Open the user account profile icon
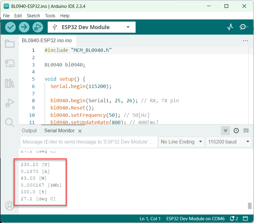The image size is (254, 223). pos(10,206)
